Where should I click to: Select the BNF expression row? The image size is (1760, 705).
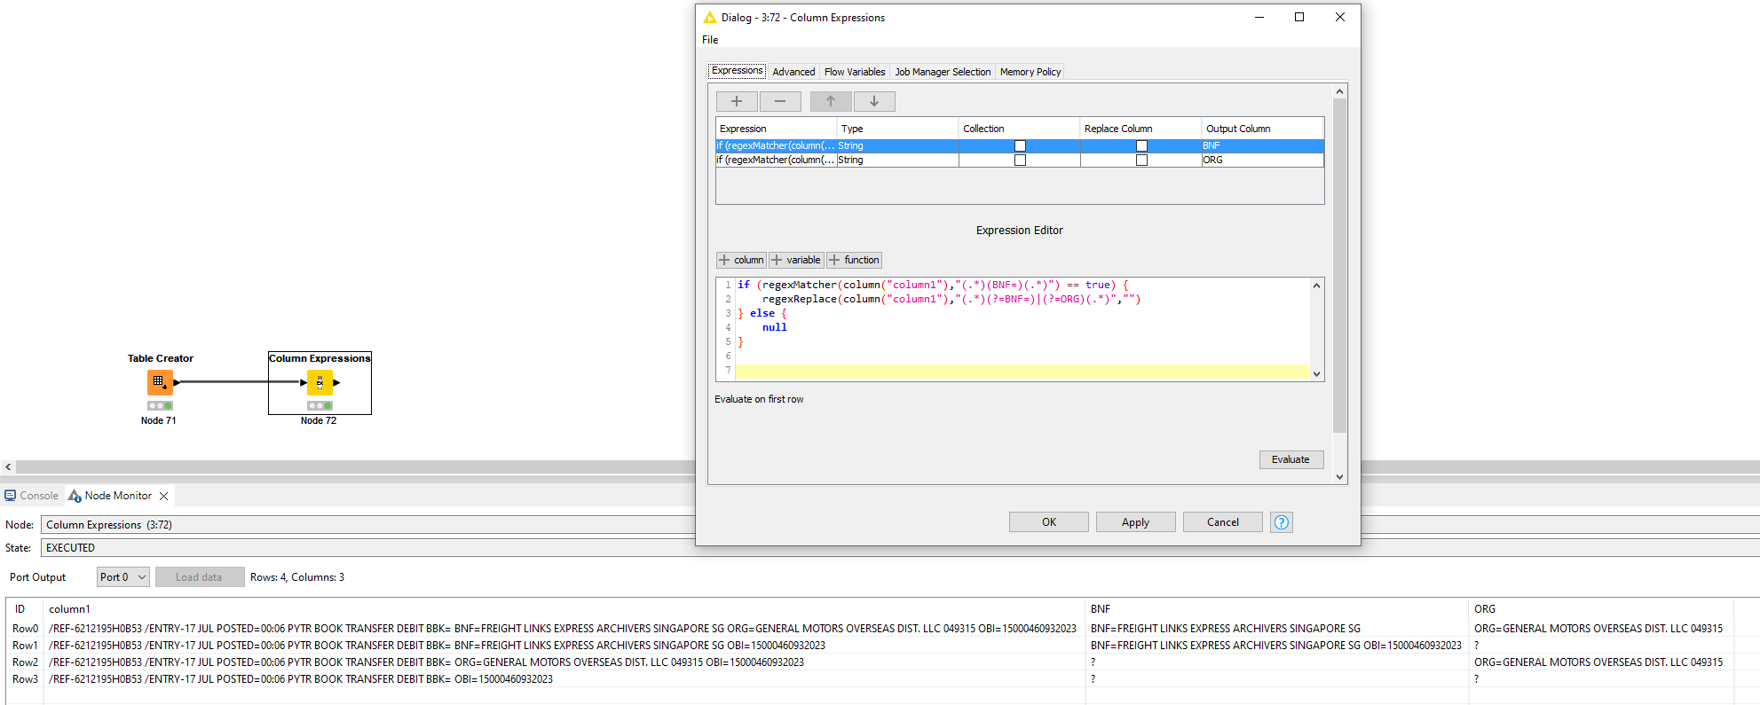[x=1020, y=145]
